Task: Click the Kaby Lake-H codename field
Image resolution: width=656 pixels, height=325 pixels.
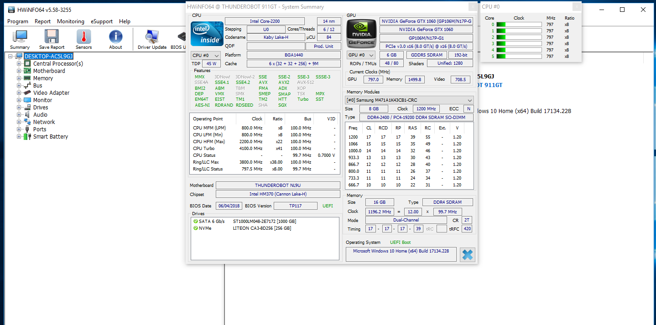Action: point(276,37)
